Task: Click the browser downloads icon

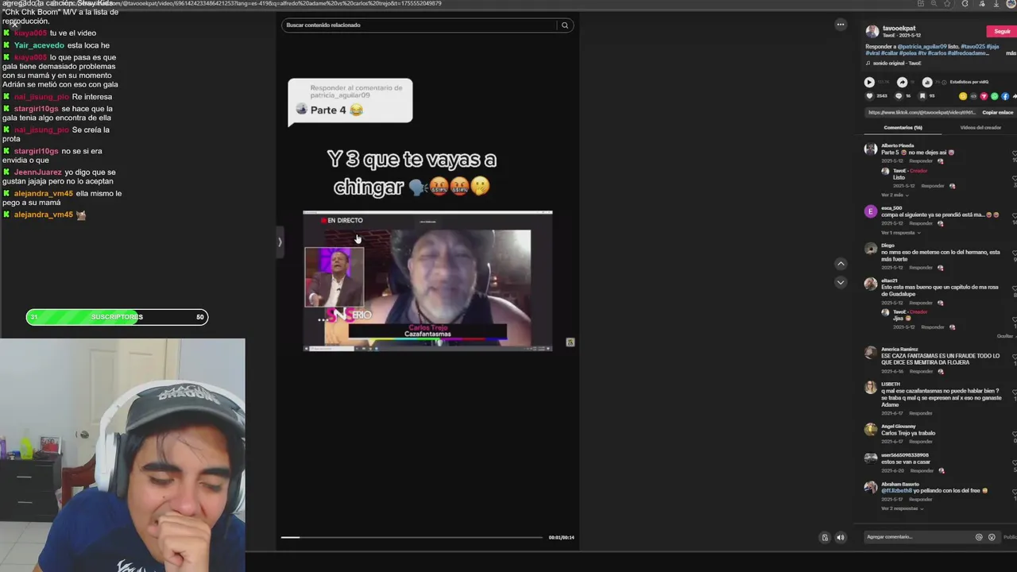Action: 996,3
